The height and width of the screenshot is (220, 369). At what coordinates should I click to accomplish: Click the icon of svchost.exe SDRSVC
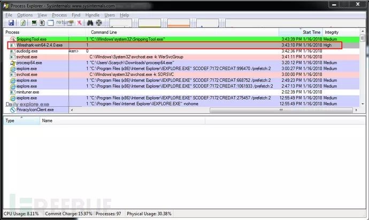[13, 75]
